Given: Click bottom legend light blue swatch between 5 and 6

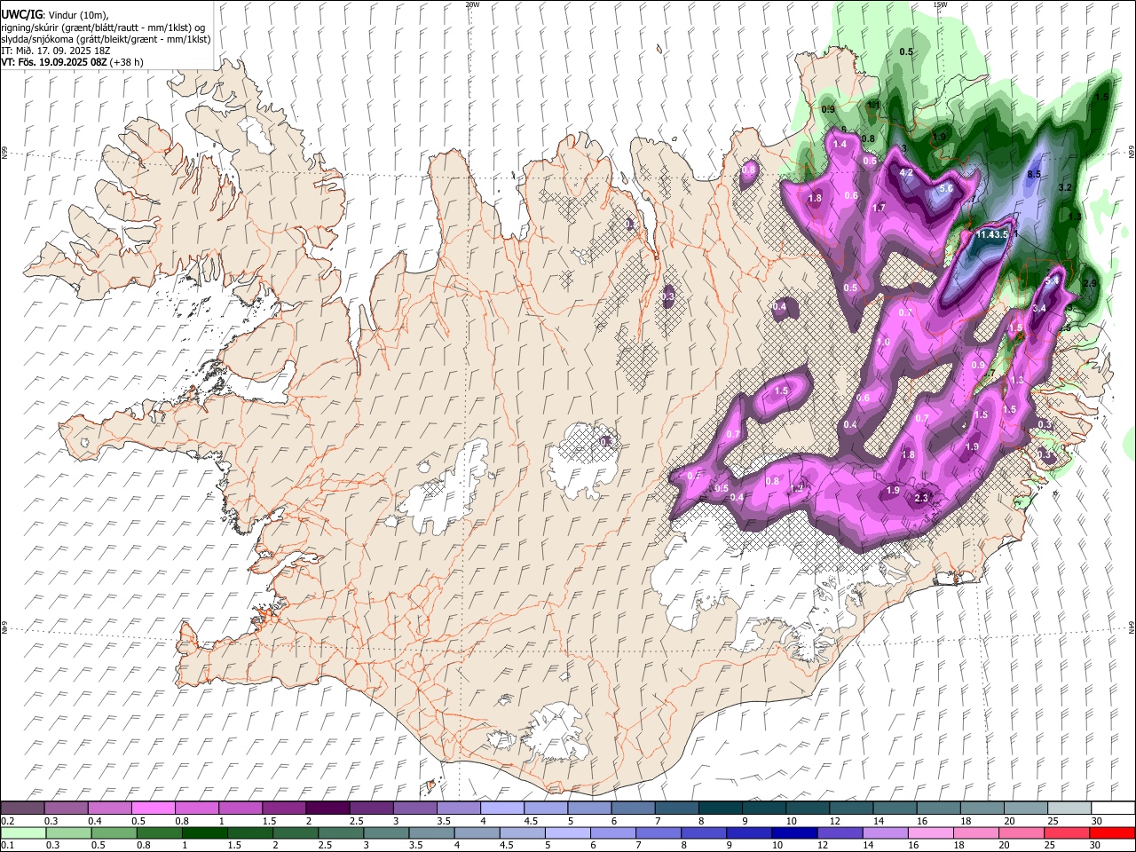Looking at the screenshot, I should [566, 832].
